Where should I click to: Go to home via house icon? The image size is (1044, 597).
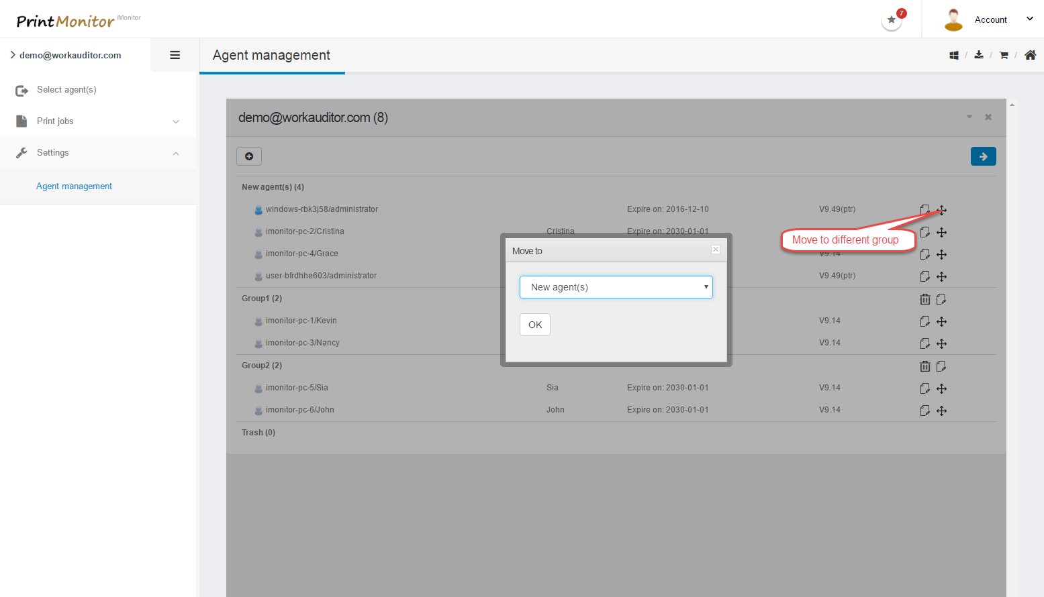point(1030,55)
